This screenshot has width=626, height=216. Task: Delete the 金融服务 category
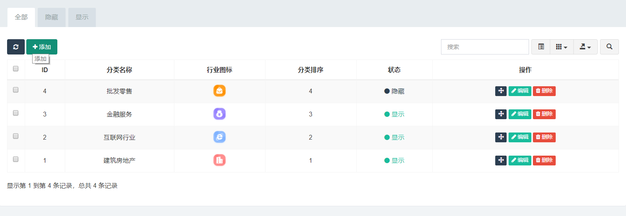pyautogui.click(x=544, y=114)
